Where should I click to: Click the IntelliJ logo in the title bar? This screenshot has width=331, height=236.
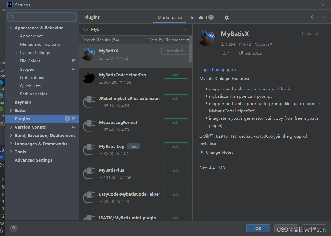tap(10, 5)
